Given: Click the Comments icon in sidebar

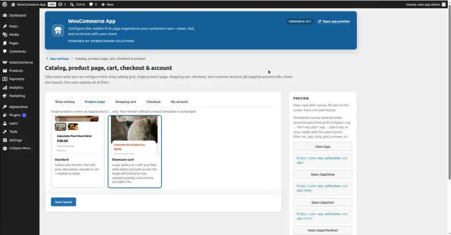Looking at the screenshot, I should 5,51.
